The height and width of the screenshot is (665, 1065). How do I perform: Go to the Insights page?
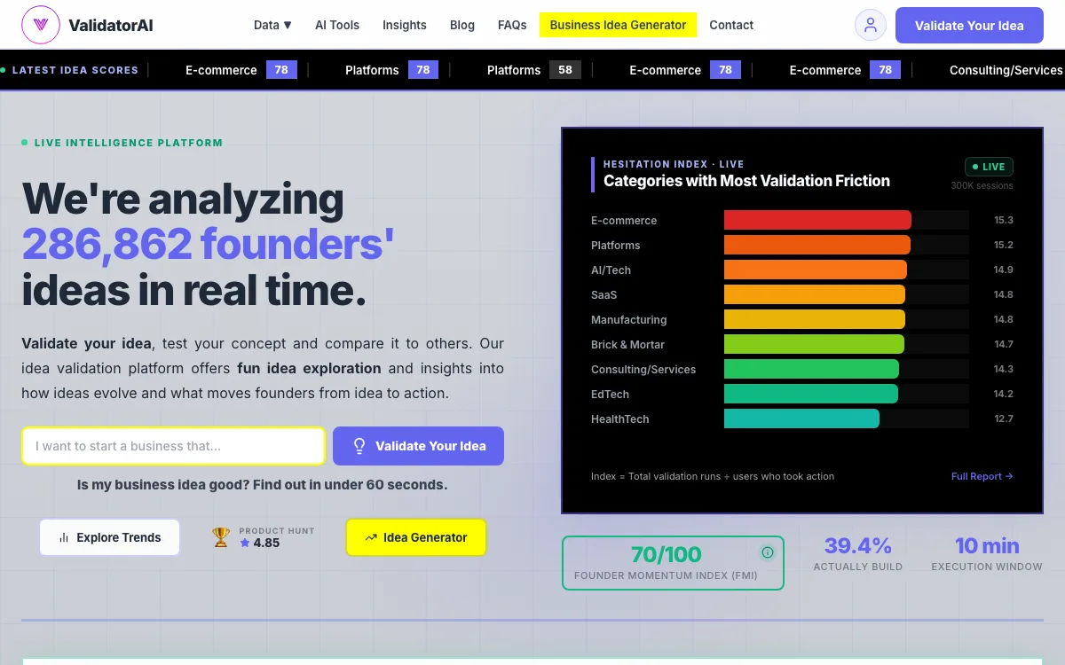click(x=405, y=25)
